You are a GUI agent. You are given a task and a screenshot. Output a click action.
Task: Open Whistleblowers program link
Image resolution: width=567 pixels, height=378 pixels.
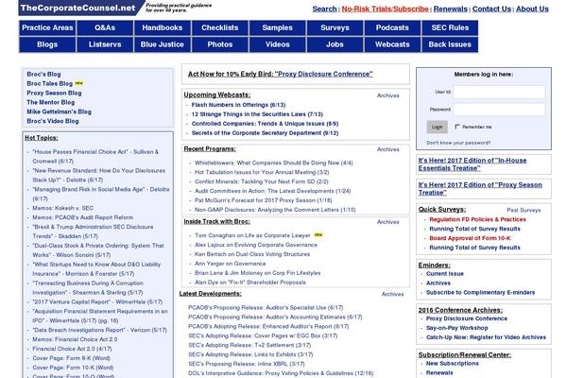274,163
